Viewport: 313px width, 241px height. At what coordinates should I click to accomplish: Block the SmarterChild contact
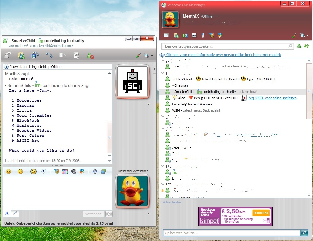tap(90, 55)
